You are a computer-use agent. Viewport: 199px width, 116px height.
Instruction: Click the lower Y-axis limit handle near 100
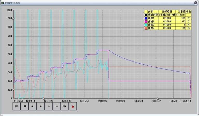[13, 90]
